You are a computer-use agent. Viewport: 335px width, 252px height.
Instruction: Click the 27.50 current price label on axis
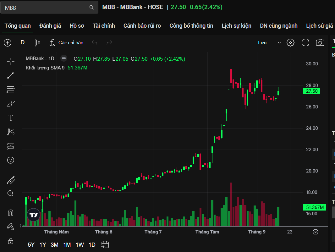[311, 91]
